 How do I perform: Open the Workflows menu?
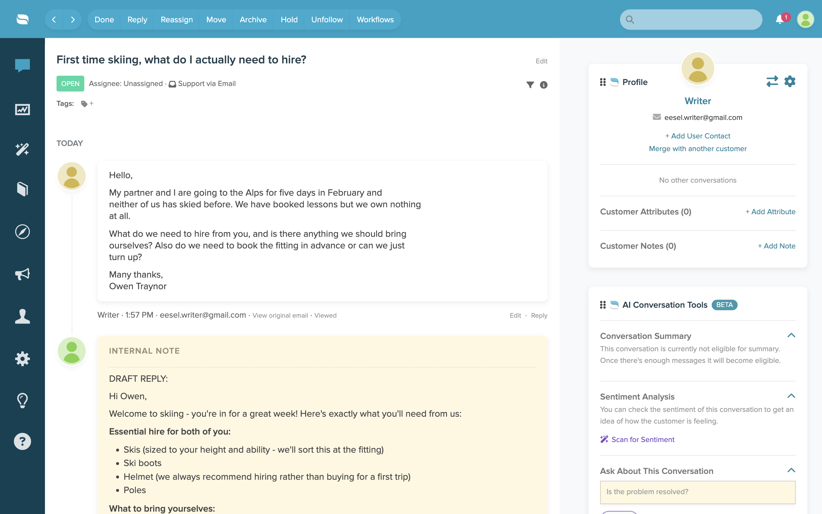(x=375, y=20)
